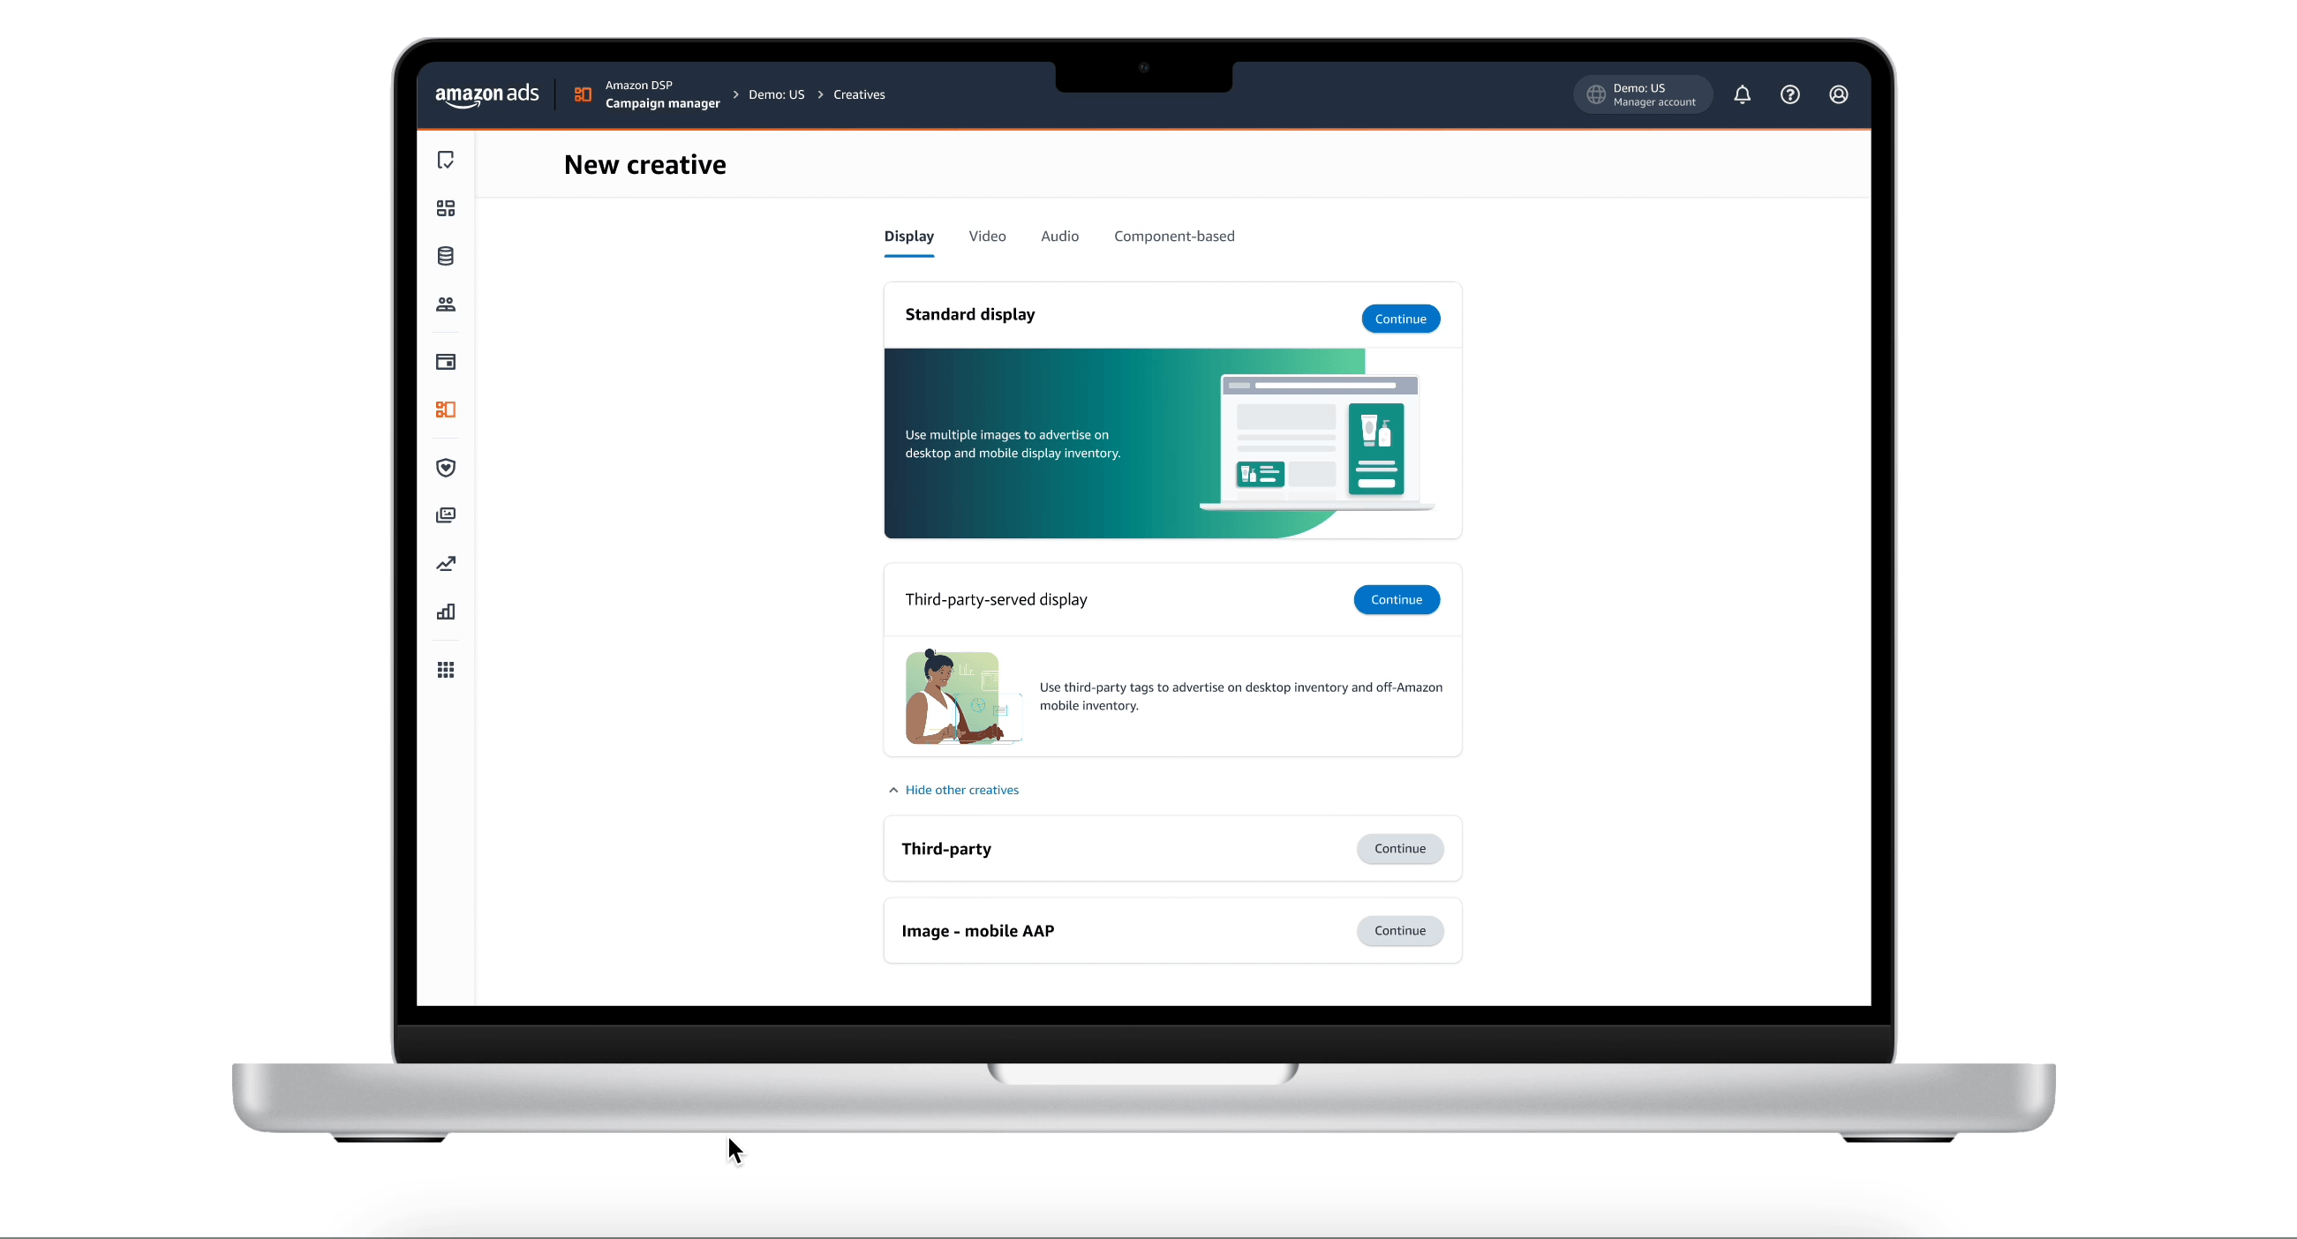Click the notifications bell icon
This screenshot has height=1239, width=2297.
click(1742, 94)
